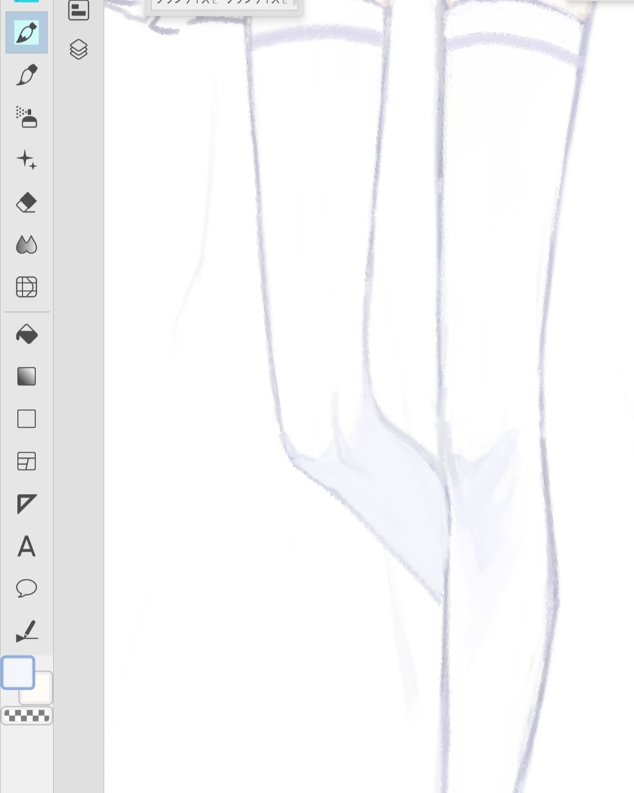The image size is (634, 793).
Task: Select the Text tool A
Action: pyautogui.click(x=27, y=546)
